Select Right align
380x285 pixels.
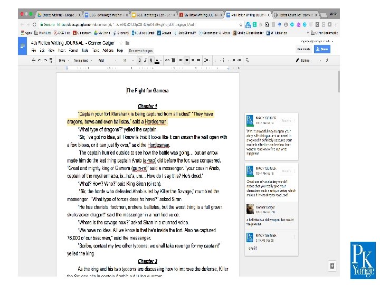pos(193,60)
